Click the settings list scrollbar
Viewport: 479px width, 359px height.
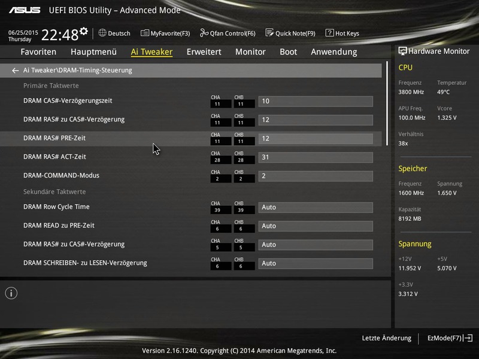coord(387,104)
